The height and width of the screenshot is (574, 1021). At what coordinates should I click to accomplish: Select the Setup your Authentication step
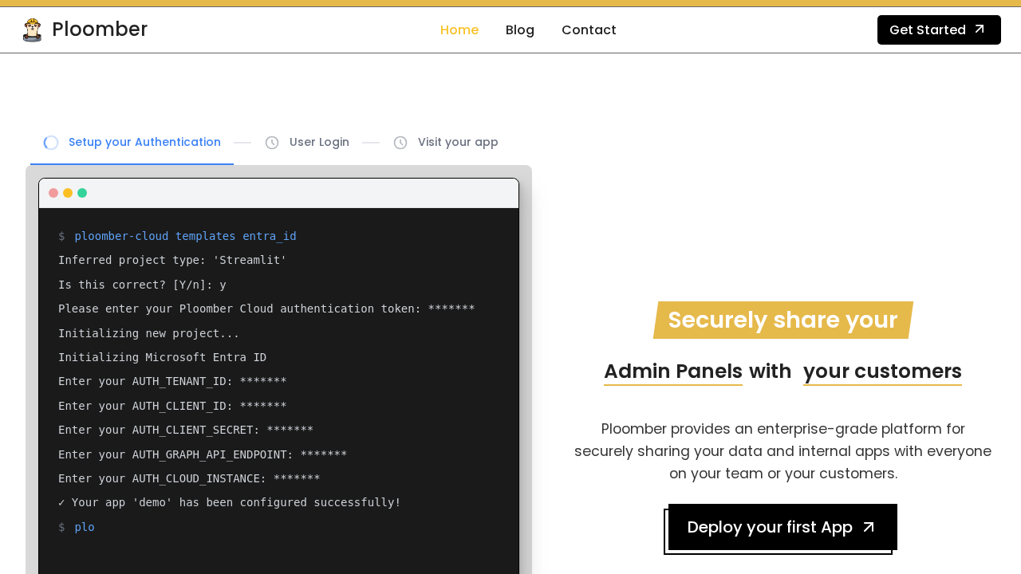[144, 142]
